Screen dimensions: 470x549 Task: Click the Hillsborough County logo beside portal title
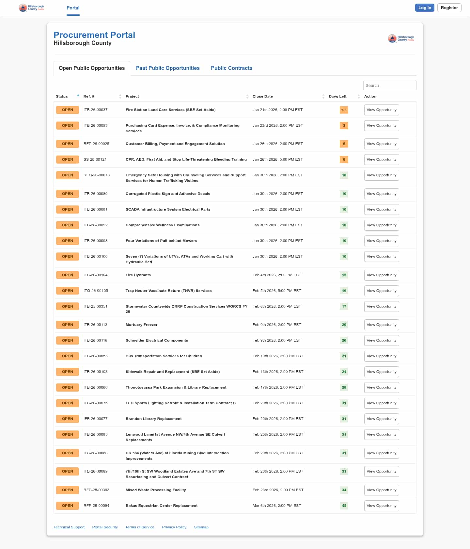click(401, 39)
